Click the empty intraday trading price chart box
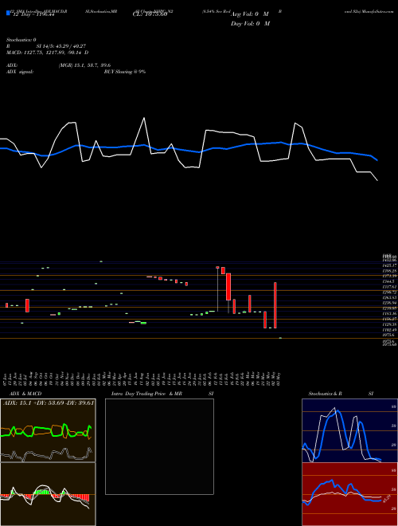The width and height of the screenshot is (398, 526). pyautogui.click(x=159, y=446)
